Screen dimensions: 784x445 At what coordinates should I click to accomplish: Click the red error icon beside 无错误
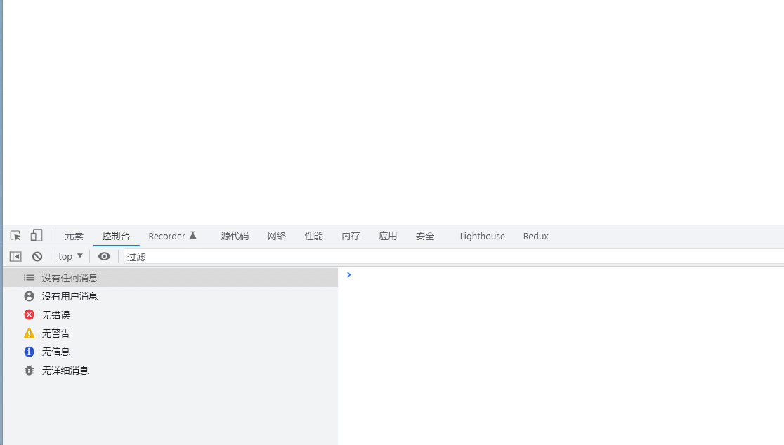30,314
